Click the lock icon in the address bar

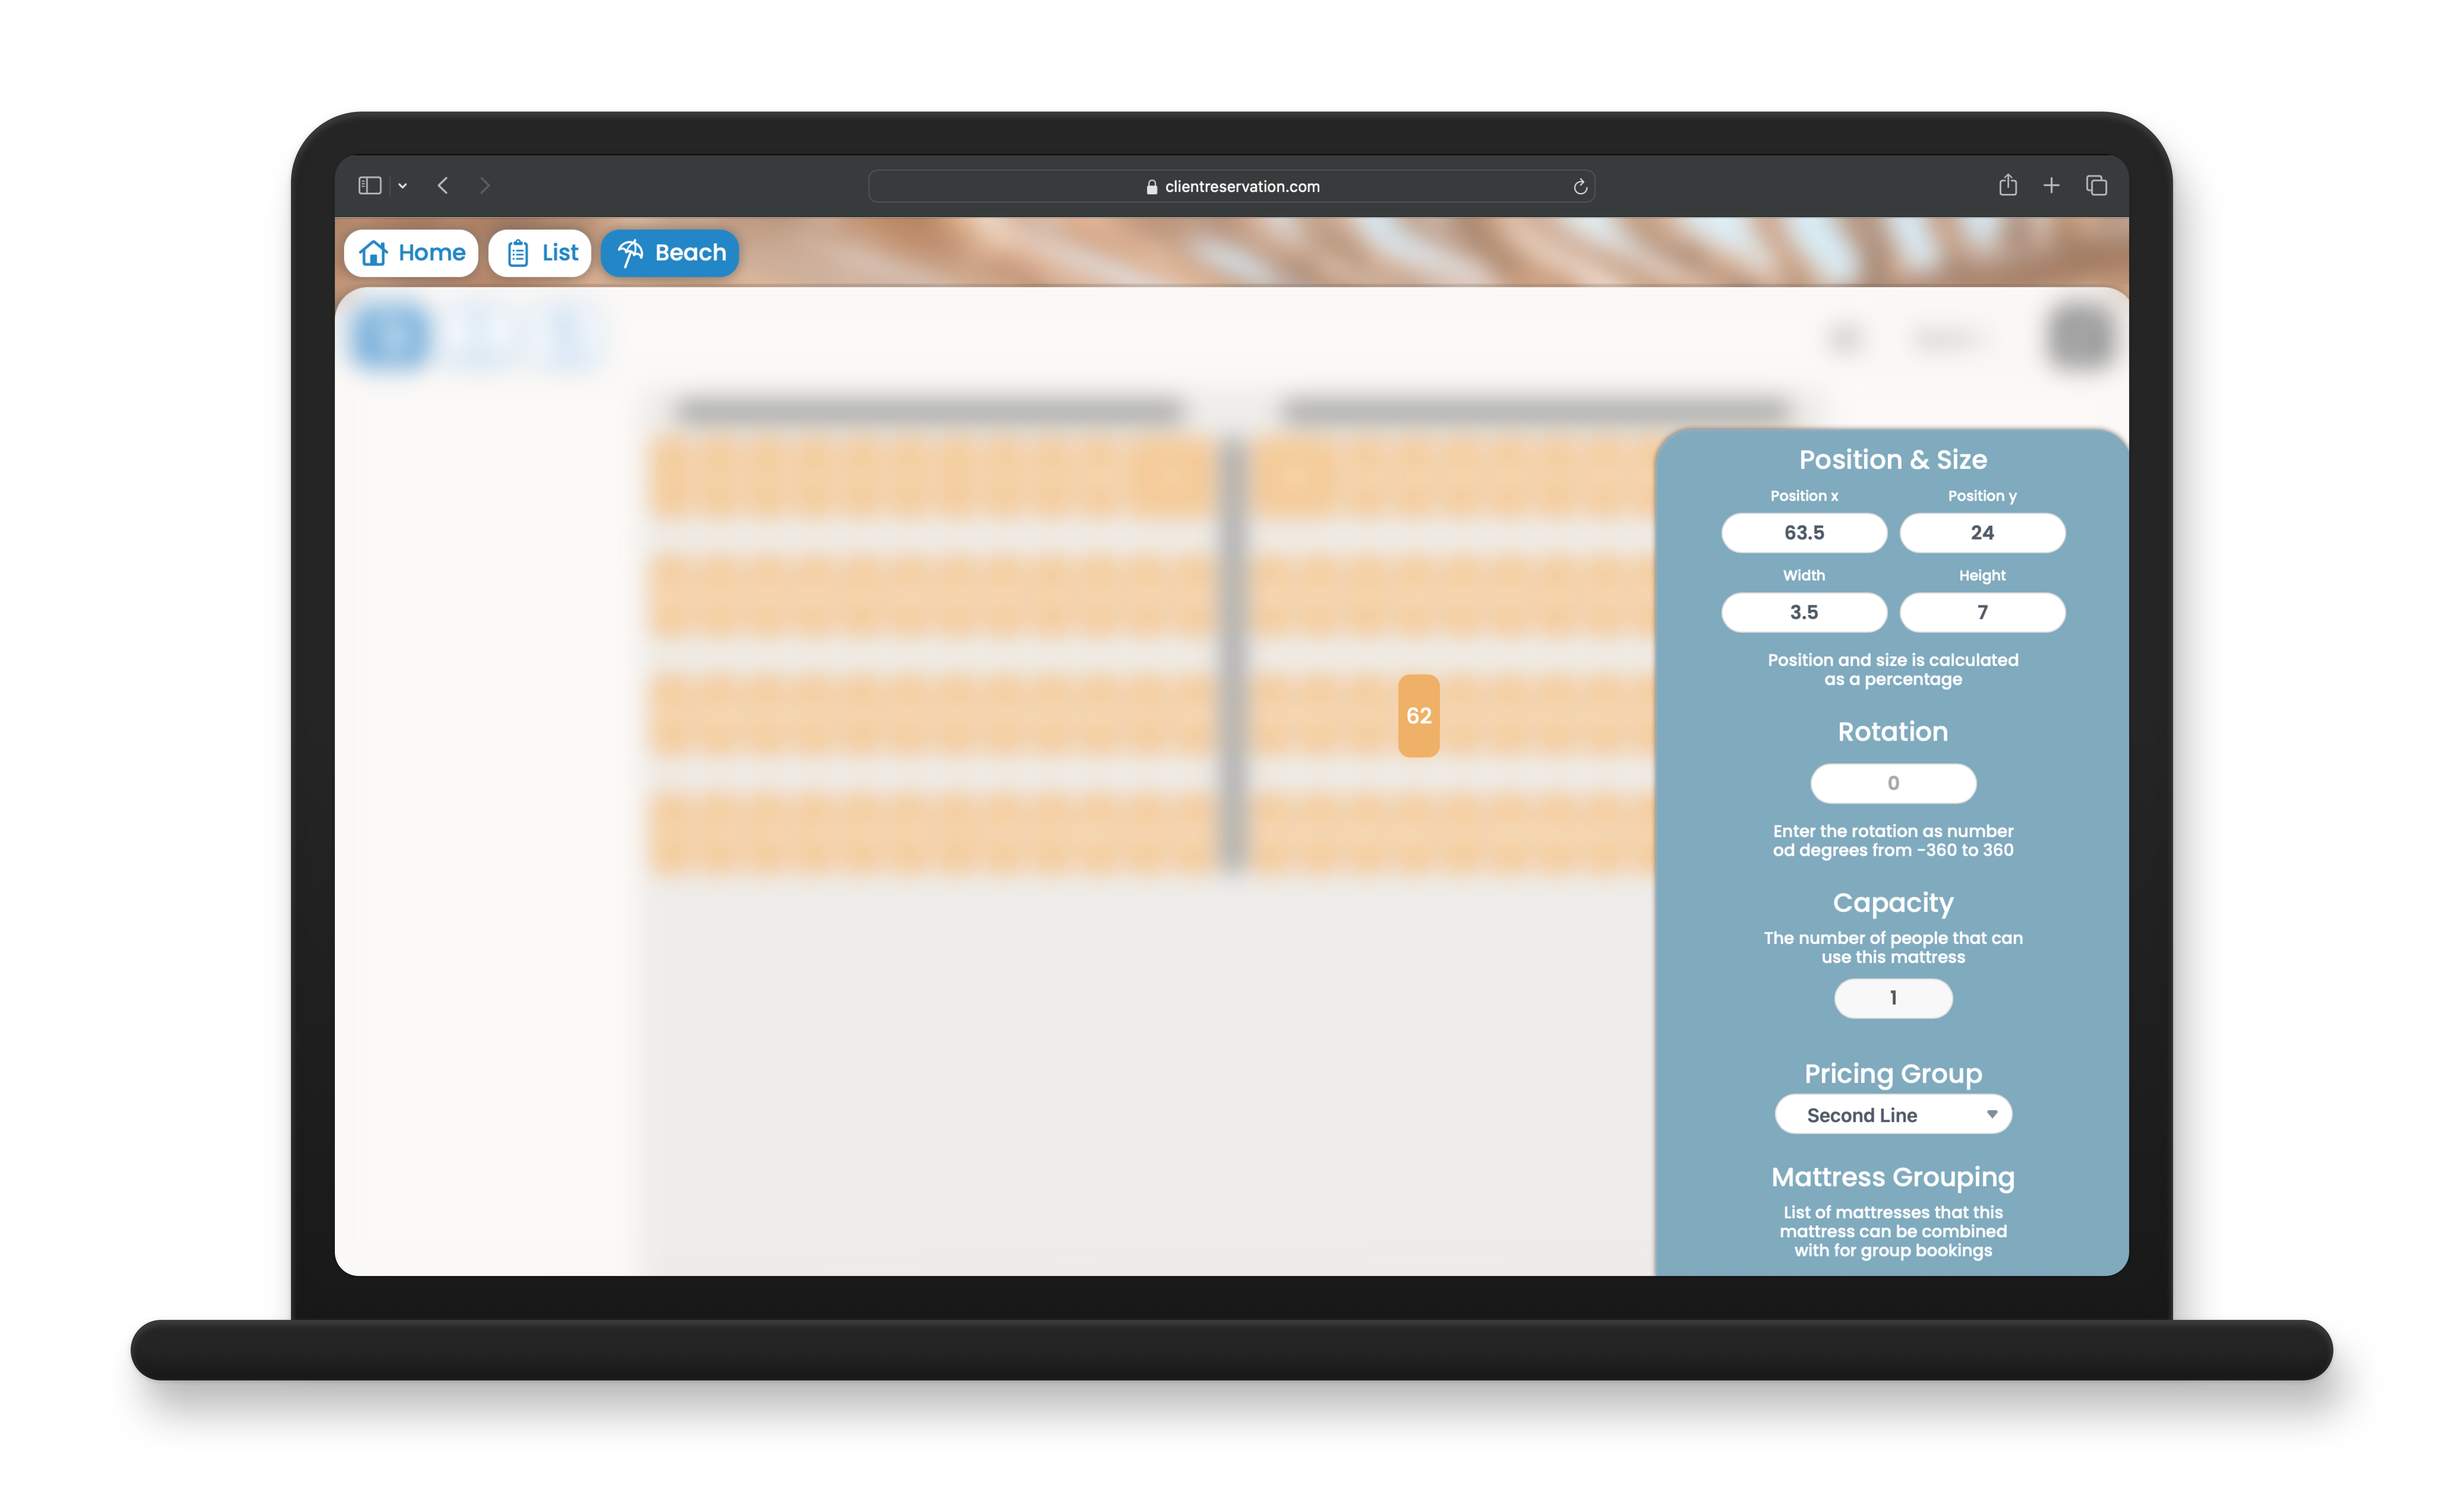click(x=1152, y=187)
